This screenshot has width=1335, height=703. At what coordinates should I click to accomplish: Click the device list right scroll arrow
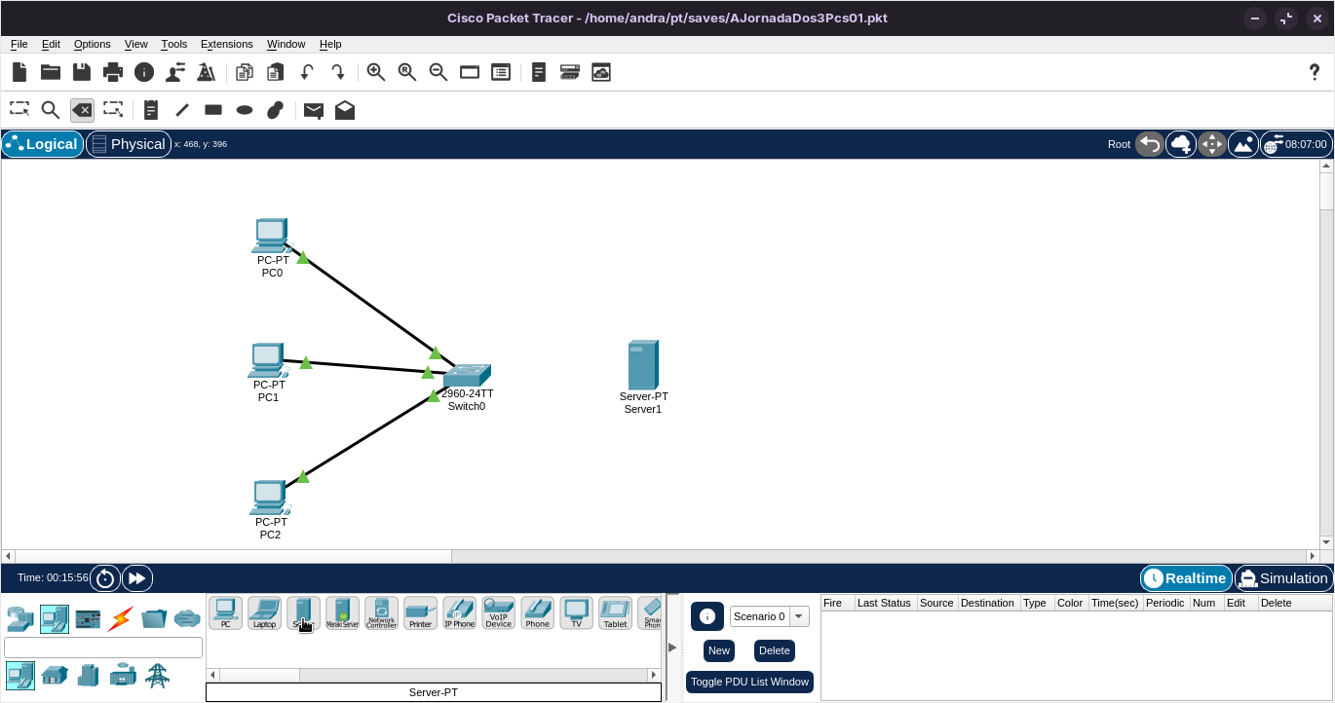[x=654, y=675]
